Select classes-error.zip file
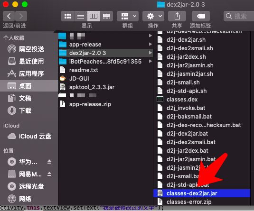This screenshot has width=254, height=211. (x=202, y=202)
